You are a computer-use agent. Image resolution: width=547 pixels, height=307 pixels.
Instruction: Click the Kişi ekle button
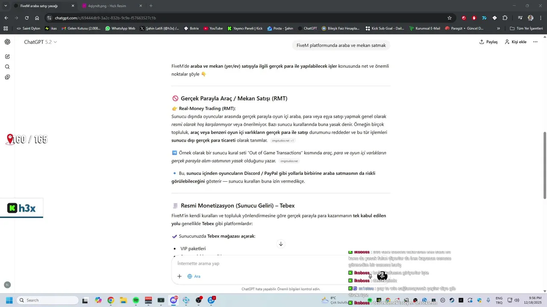(x=515, y=42)
